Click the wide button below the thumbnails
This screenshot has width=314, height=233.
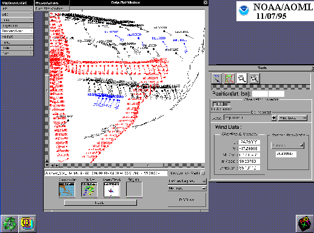101,203
